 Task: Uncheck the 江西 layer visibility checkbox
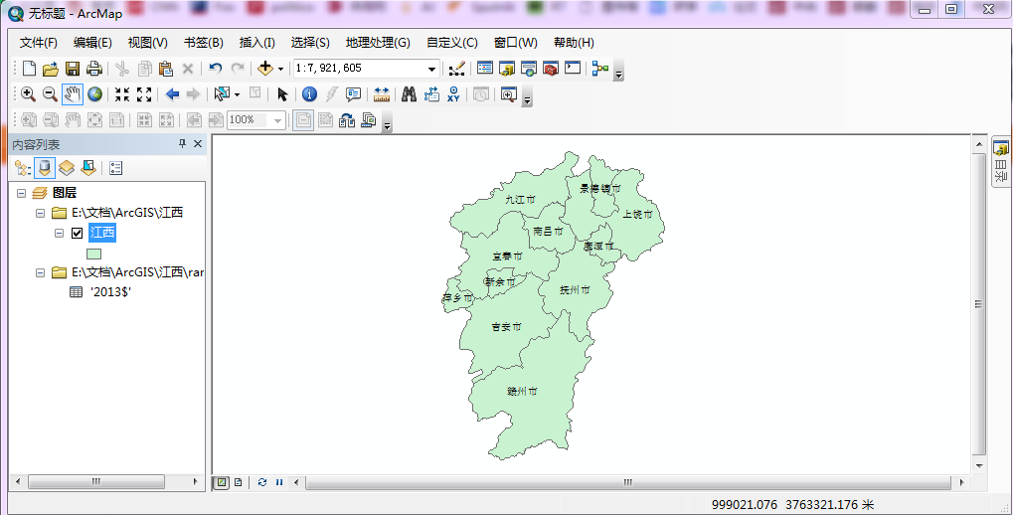point(77,233)
